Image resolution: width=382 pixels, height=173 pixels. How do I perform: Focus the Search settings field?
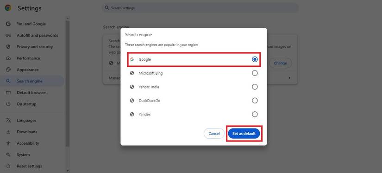click(200, 8)
